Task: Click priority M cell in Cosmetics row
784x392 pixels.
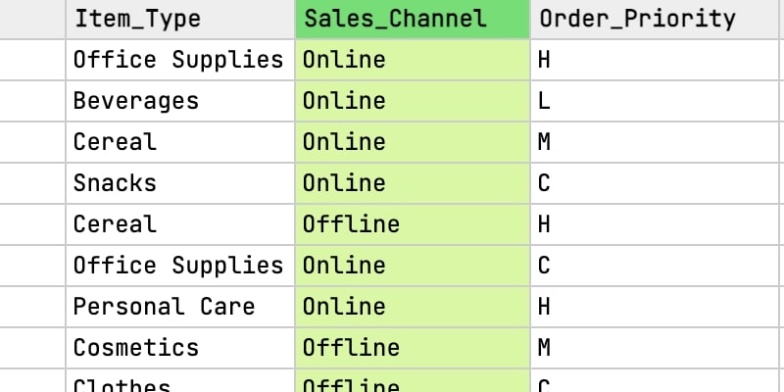Action: pos(655,348)
